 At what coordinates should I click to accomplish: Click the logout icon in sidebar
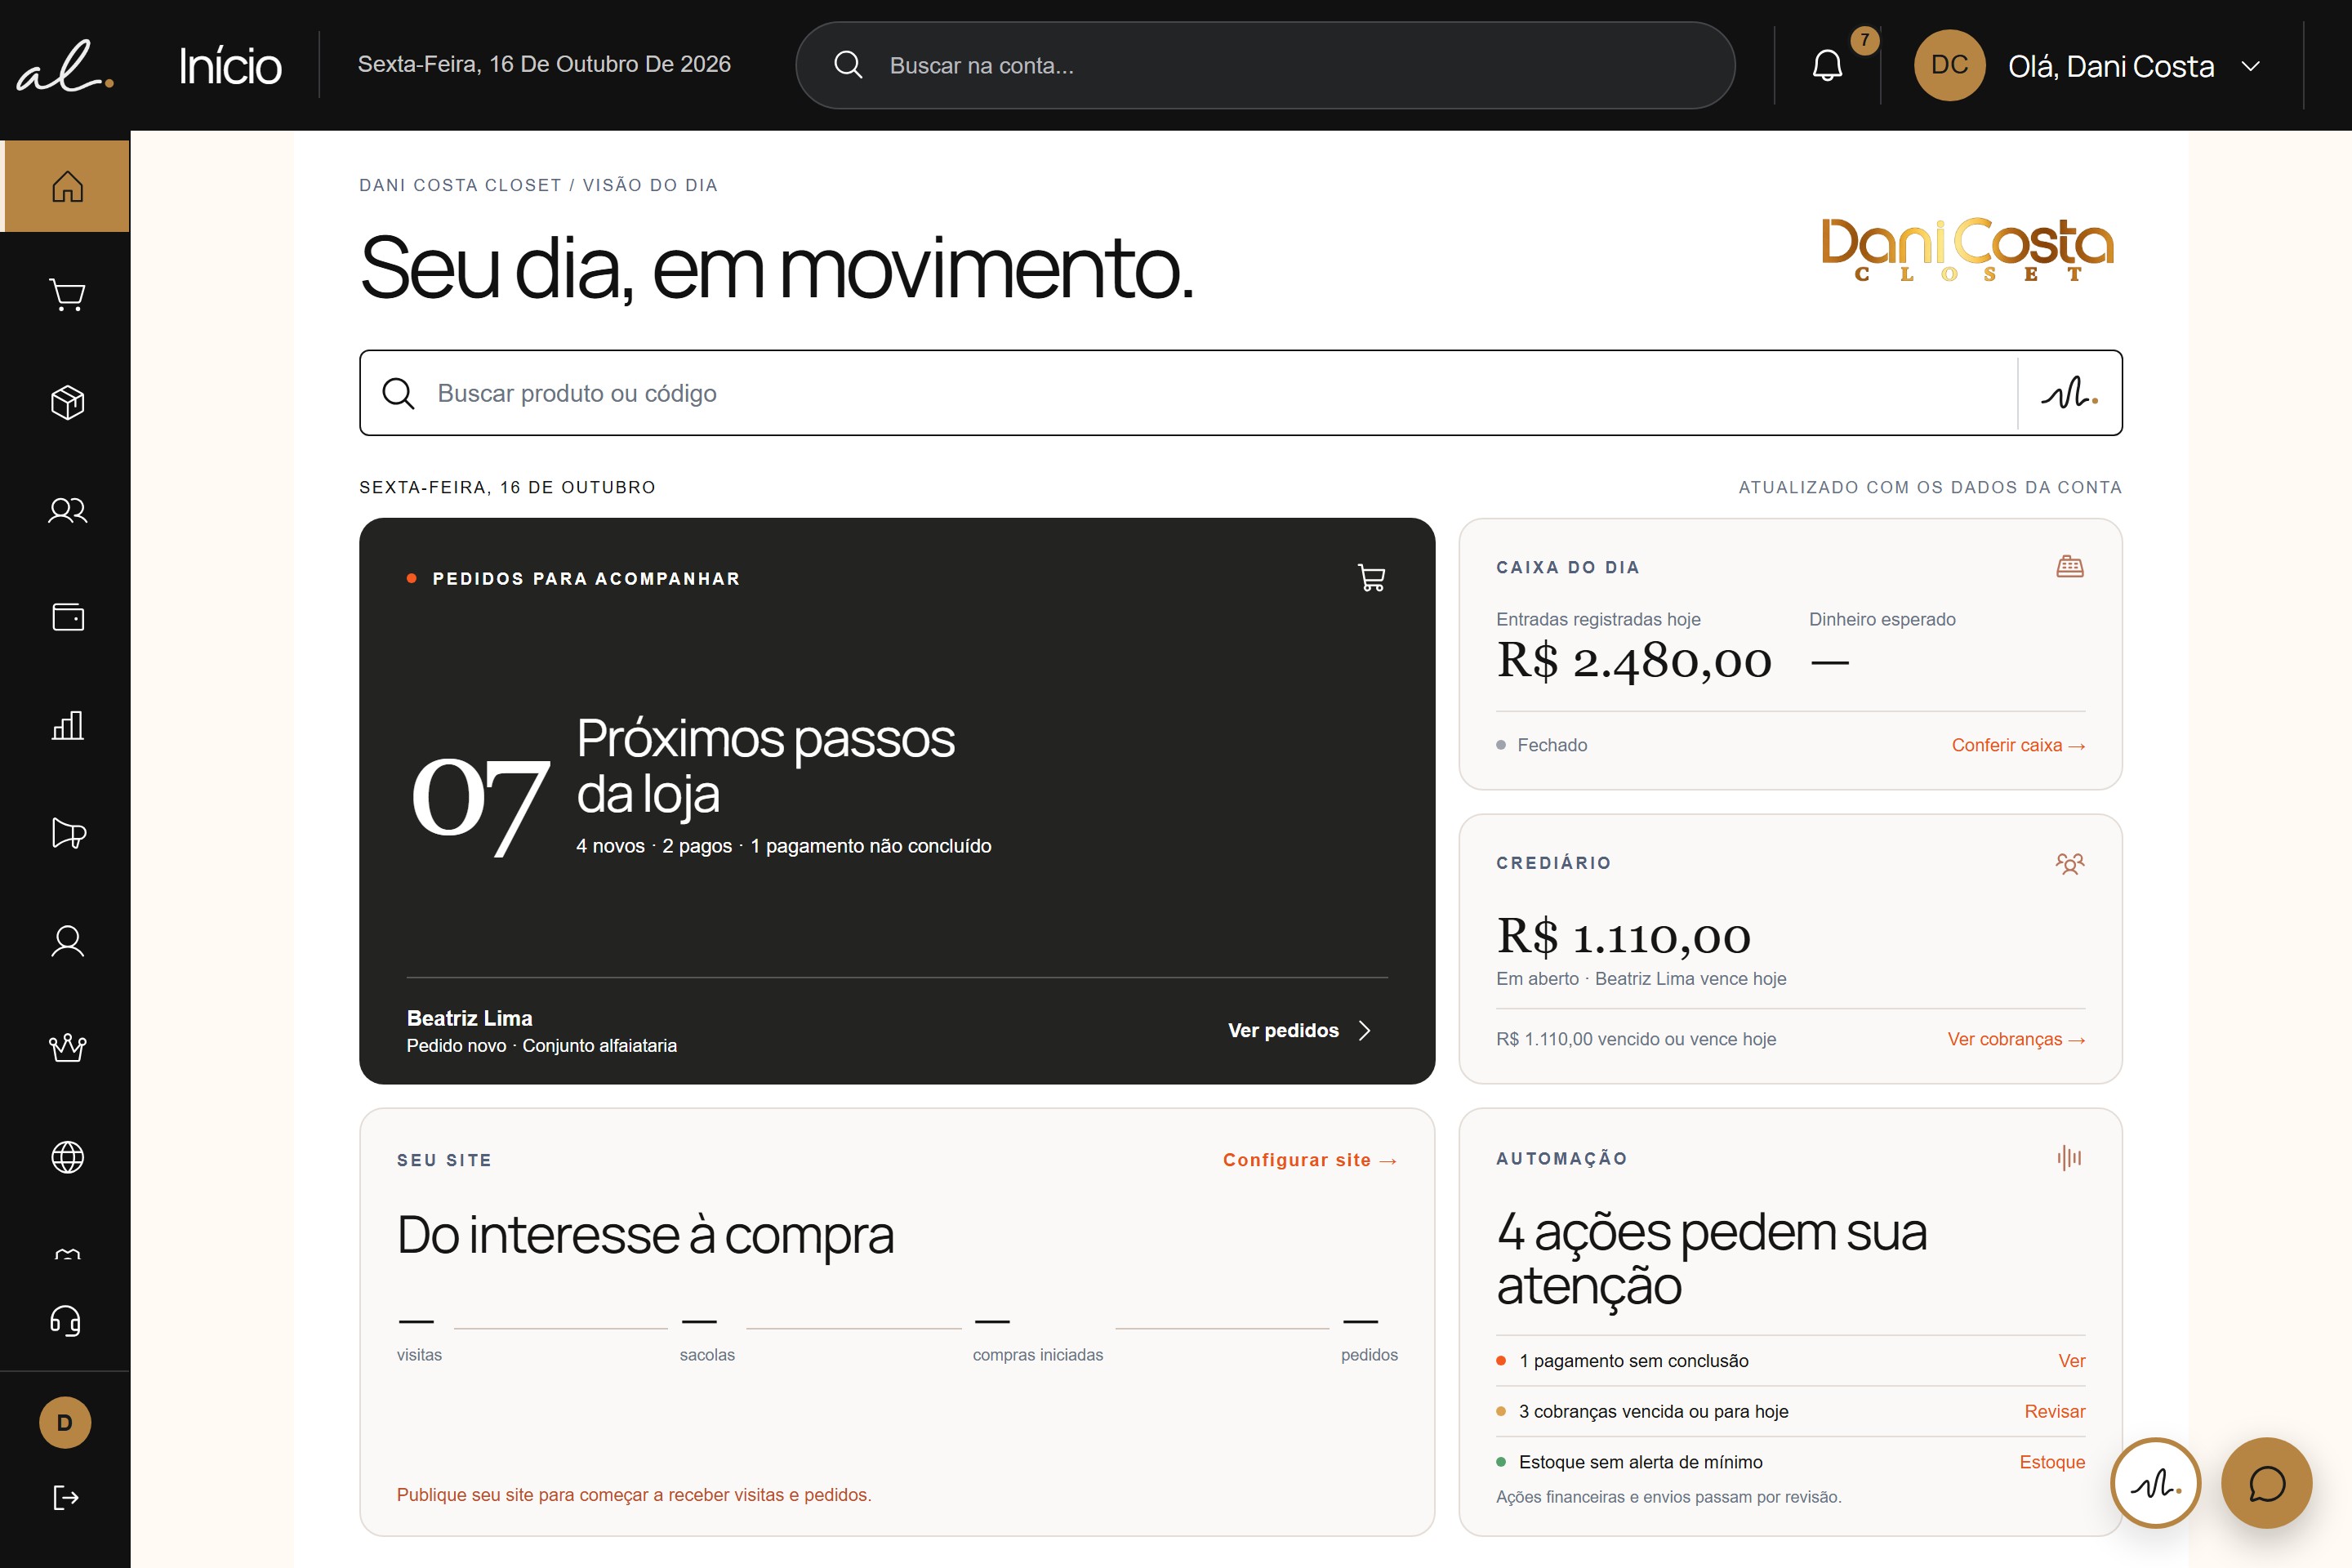click(65, 1497)
